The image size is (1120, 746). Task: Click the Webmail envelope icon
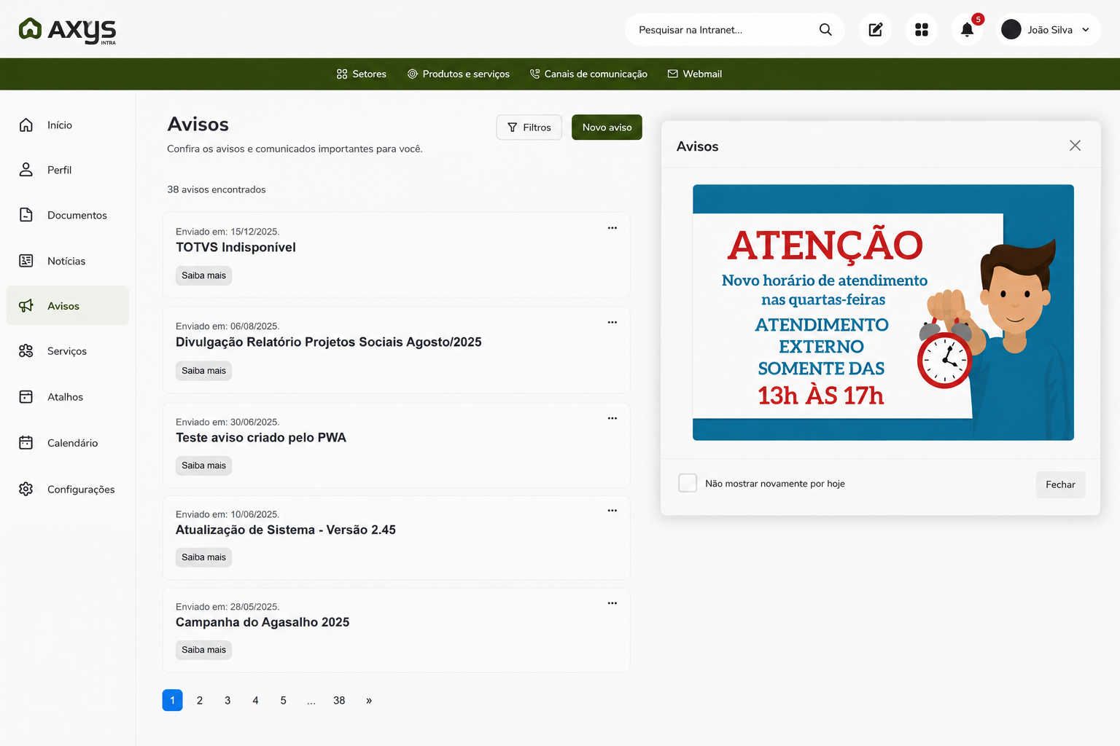[x=673, y=74]
